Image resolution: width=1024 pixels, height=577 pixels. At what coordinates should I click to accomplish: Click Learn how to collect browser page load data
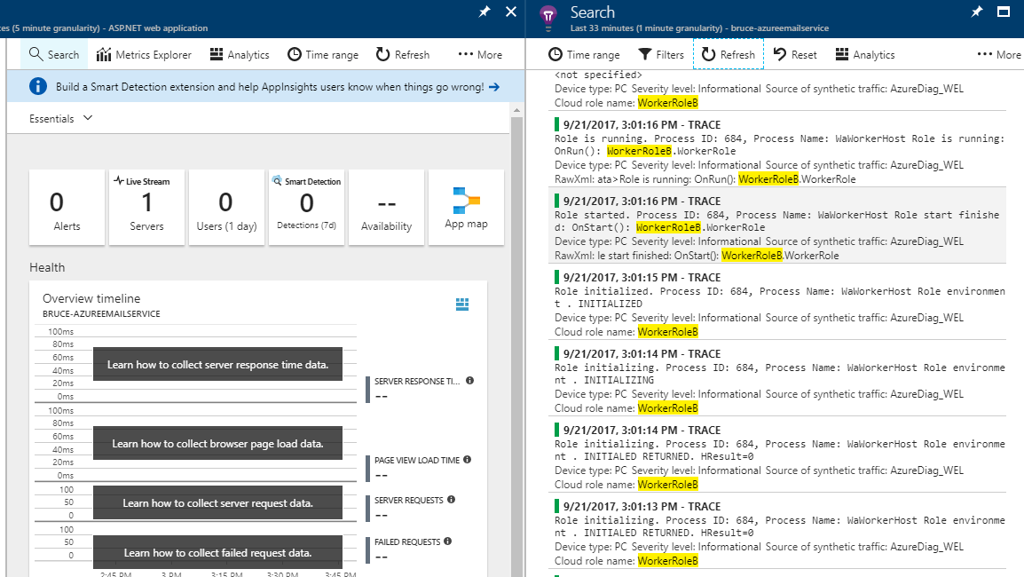tap(217, 444)
